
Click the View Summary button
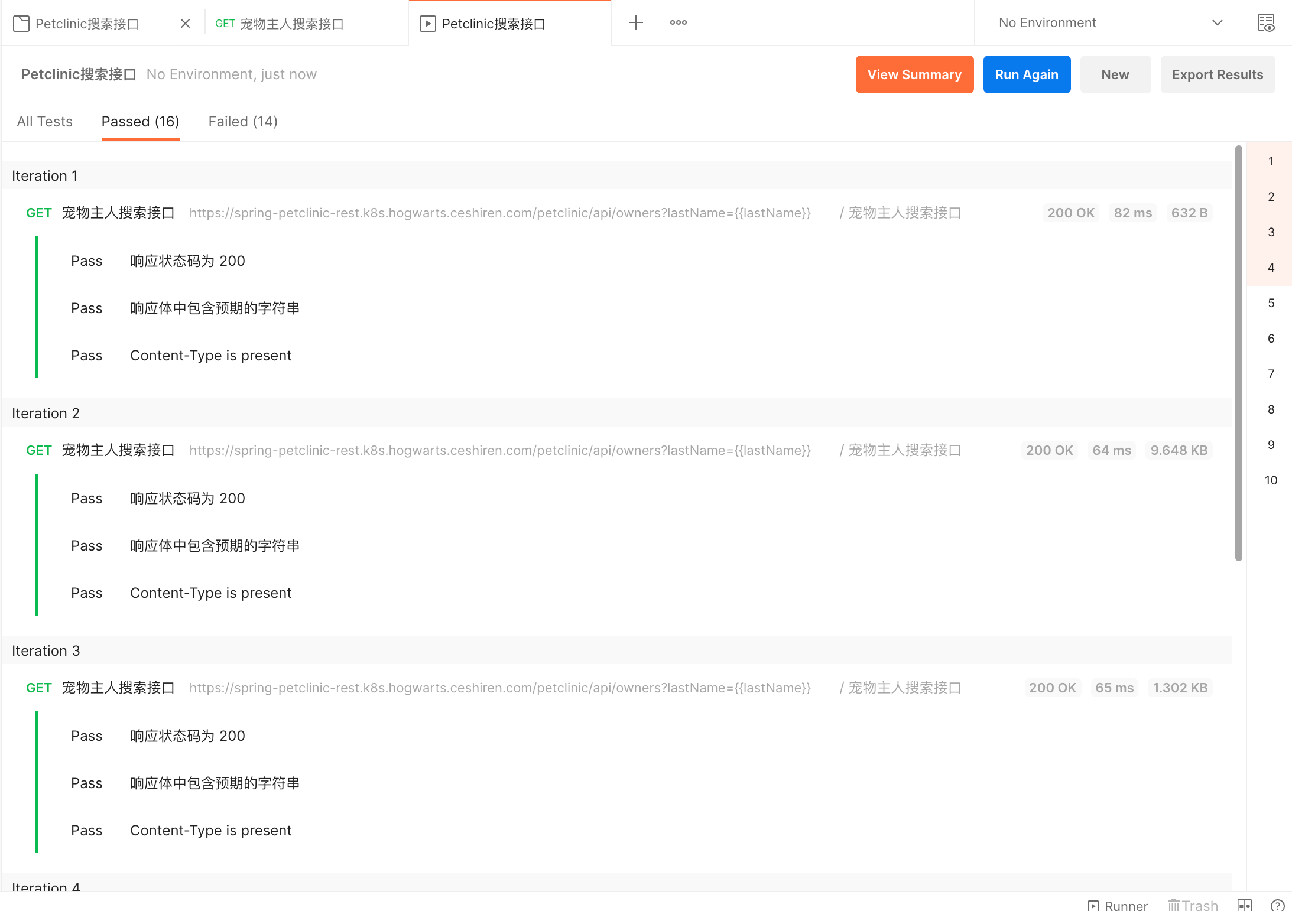tap(914, 74)
